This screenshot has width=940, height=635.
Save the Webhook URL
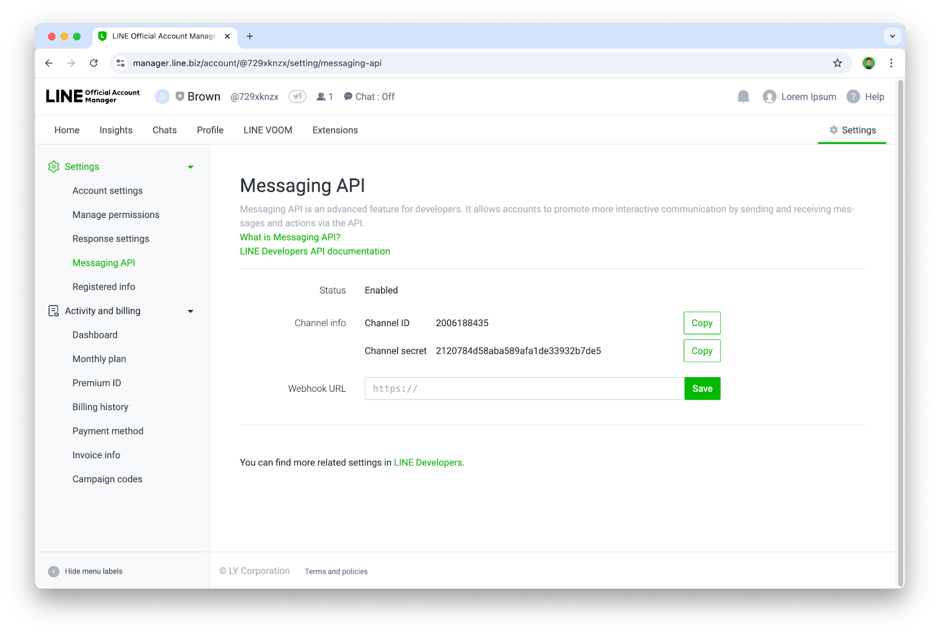coord(702,389)
